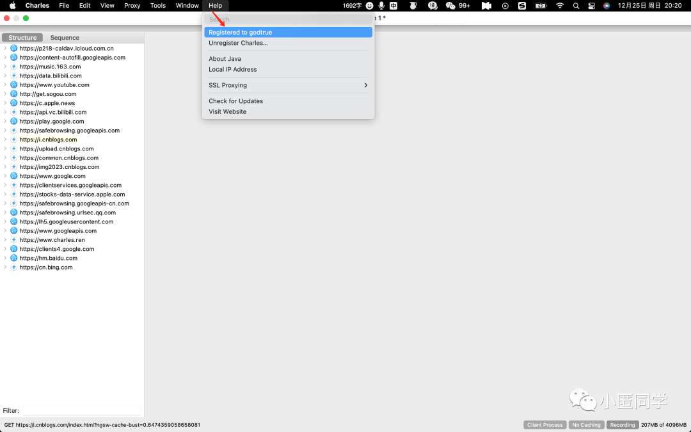Viewport: 691px width, 432px height.
Task: Expand the clients4.google.com tree node
Action: click(x=5, y=248)
